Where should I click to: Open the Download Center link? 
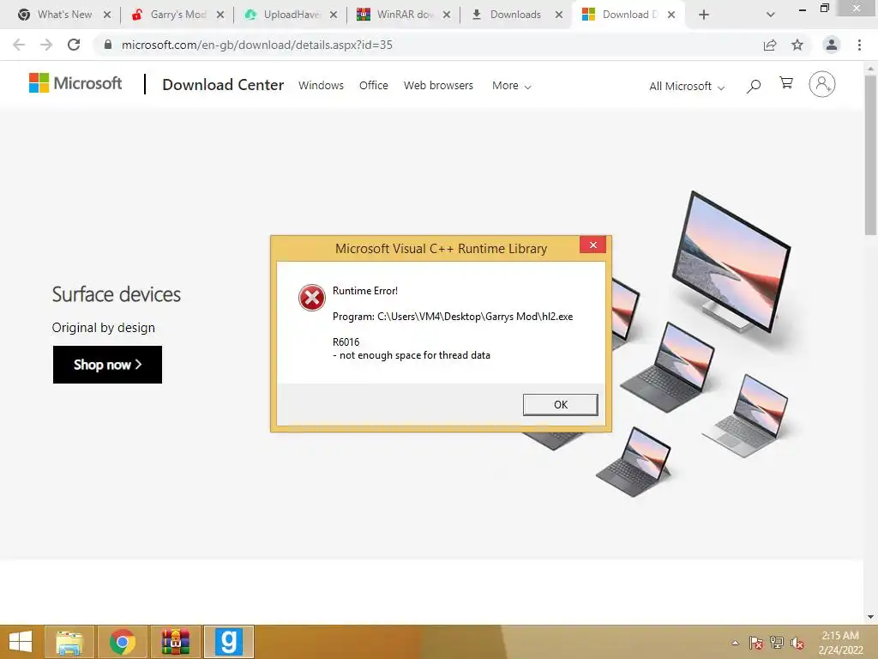point(223,85)
